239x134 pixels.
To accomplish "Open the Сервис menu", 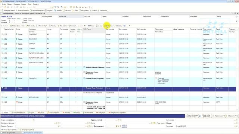I will (24, 4).
